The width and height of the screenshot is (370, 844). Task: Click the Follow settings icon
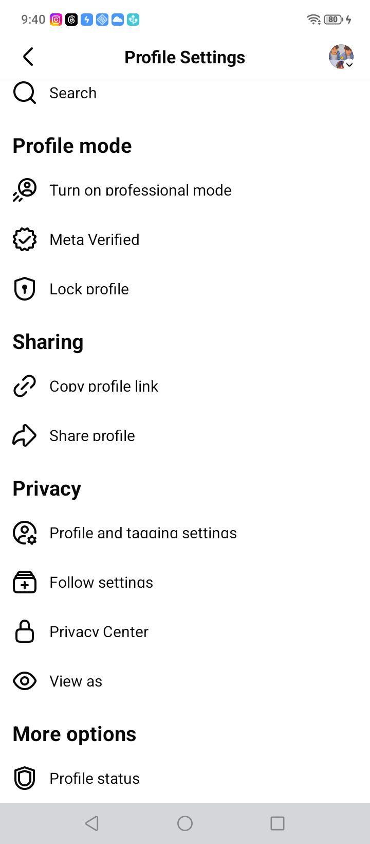[x=24, y=582]
